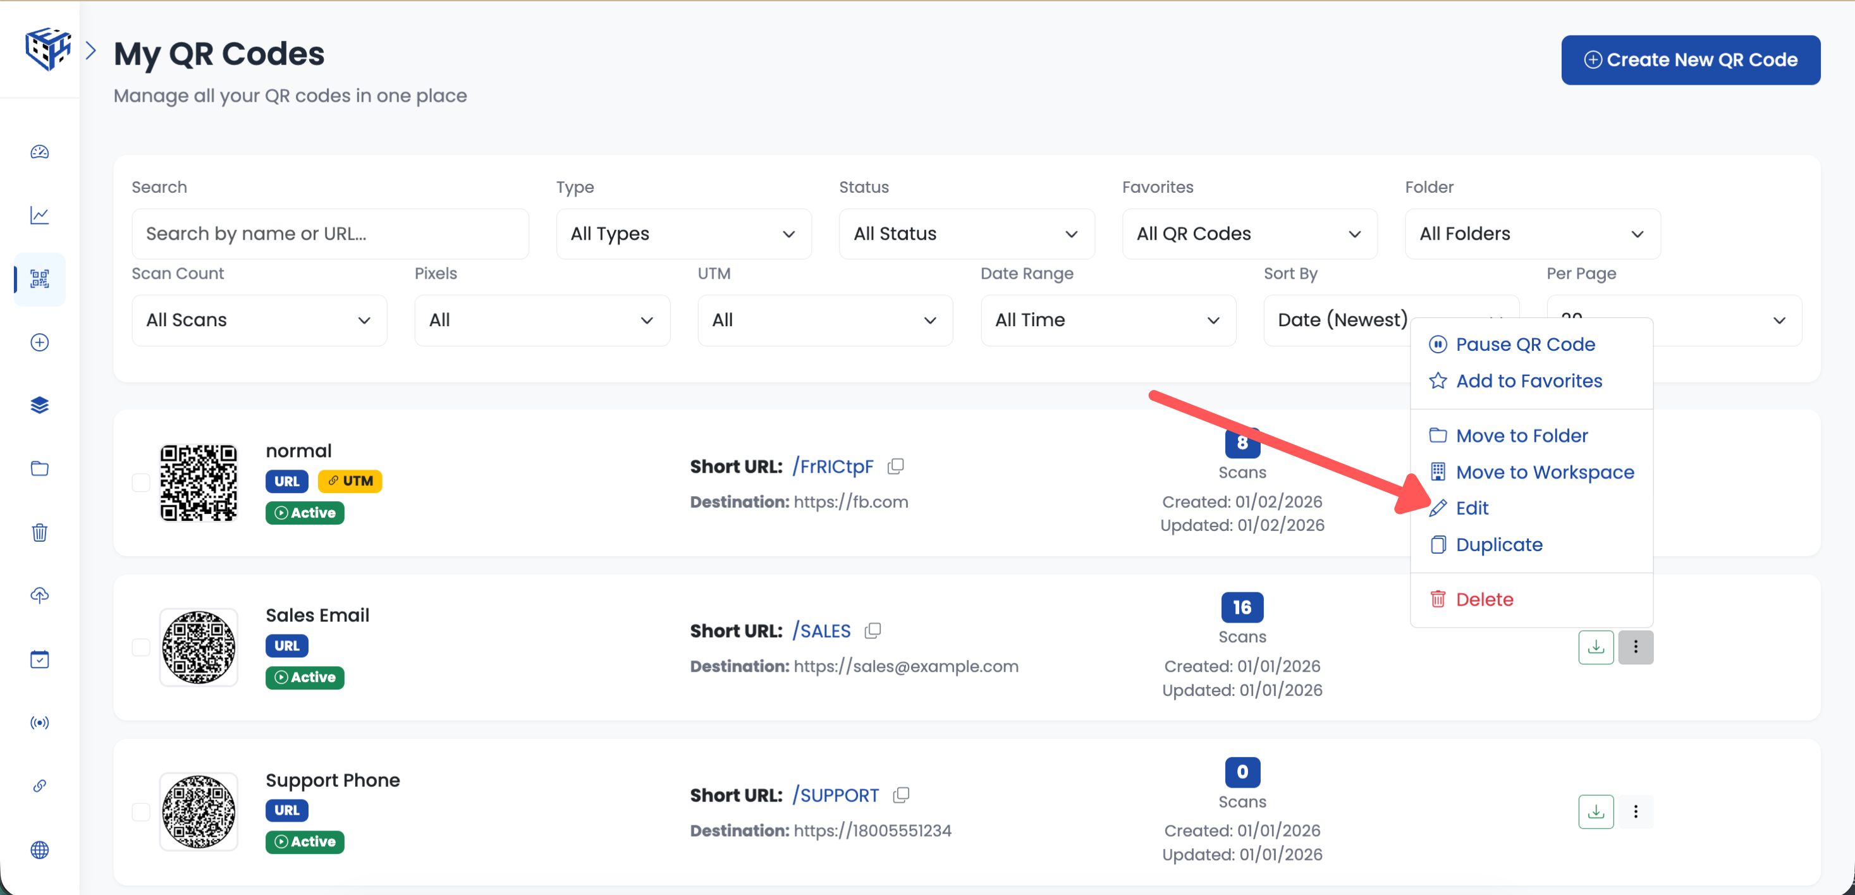
Task: Open the dashboard gauge icon in sidebar
Action: click(x=40, y=152)
